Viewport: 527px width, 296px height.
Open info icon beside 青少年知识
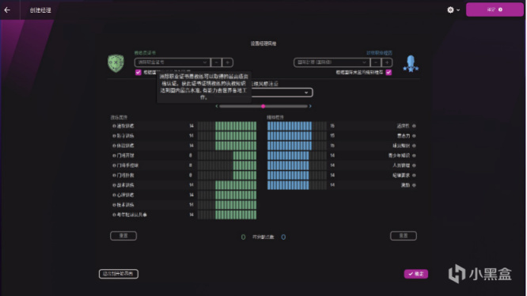point(414,156)
